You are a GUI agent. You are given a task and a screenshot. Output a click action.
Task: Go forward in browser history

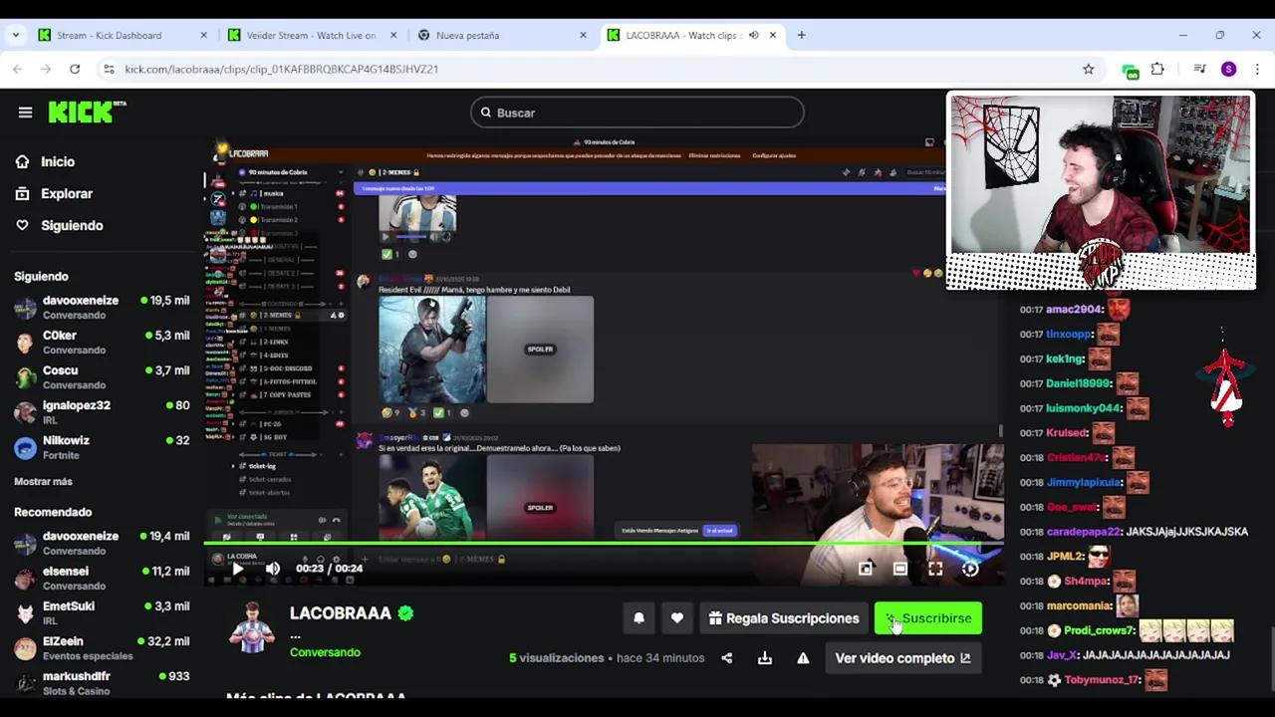tap(46, 69)
